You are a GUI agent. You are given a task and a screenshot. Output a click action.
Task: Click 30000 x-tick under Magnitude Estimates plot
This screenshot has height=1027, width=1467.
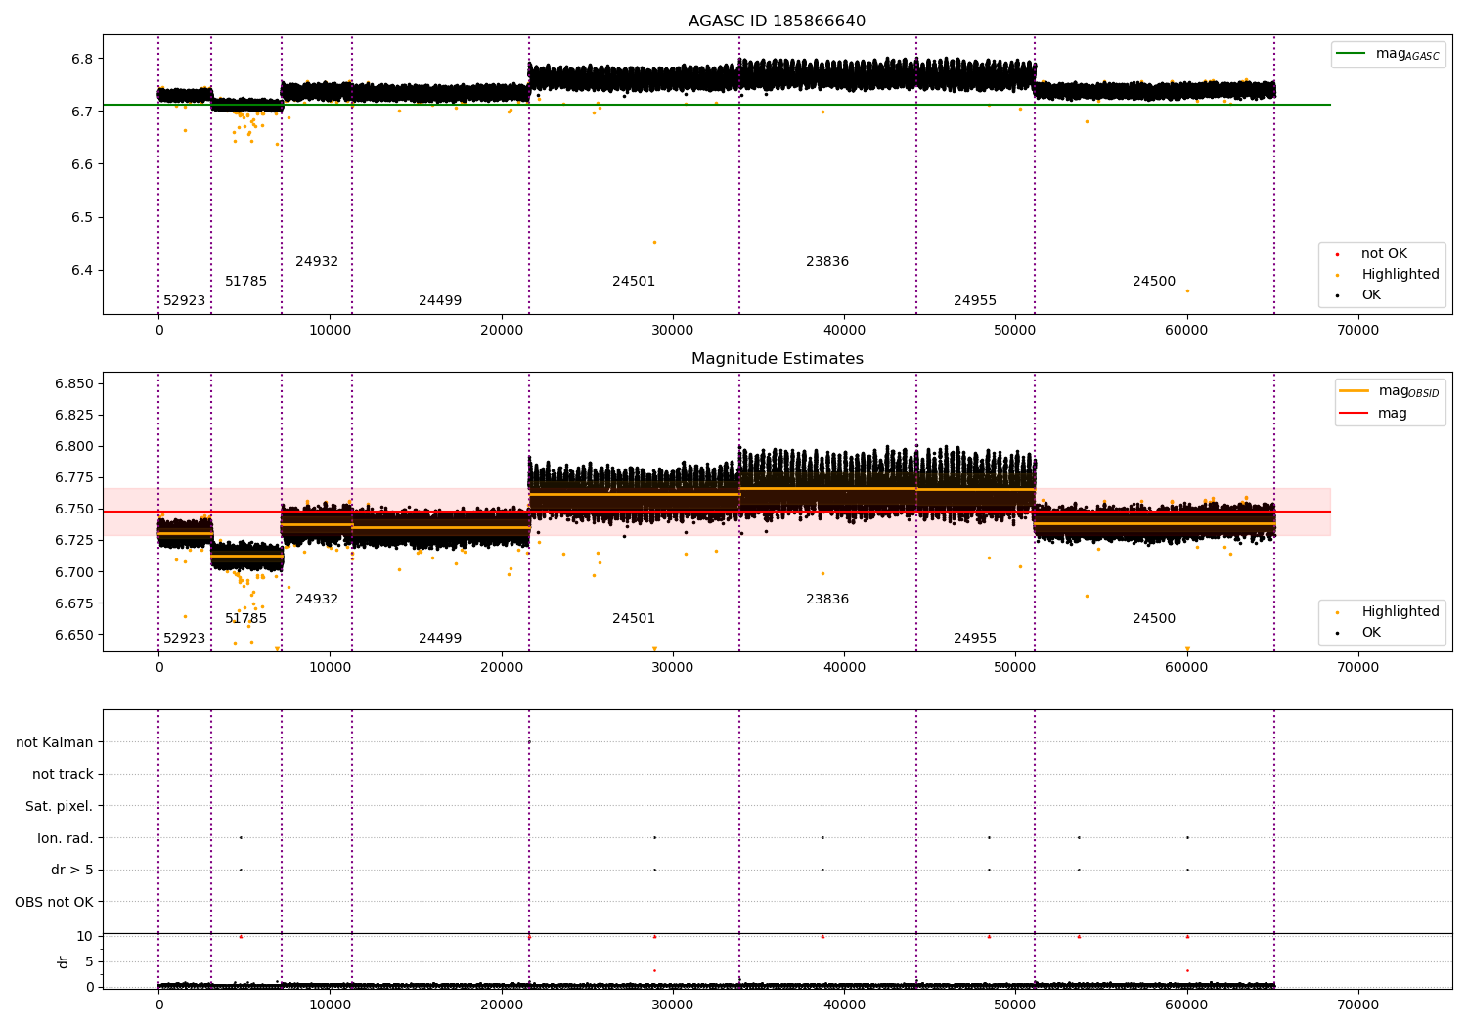[x=673, y=667]
